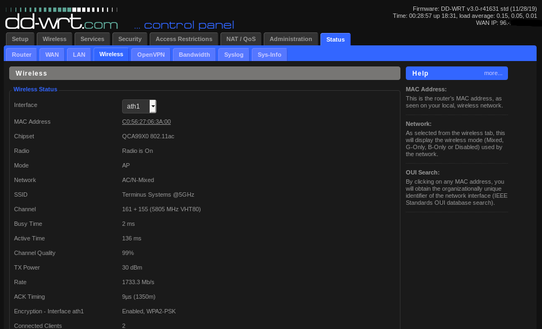Open the Administration tab
The image size is (542, 329).
(x=291, y=39)
